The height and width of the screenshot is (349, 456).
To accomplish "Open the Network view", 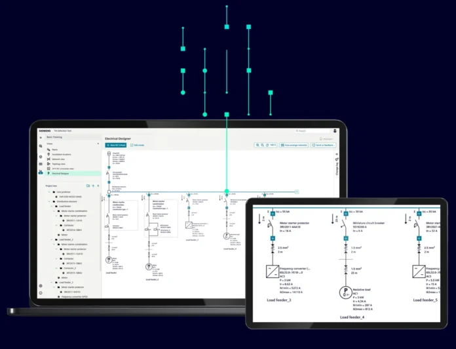I will [x=59, y=159].
